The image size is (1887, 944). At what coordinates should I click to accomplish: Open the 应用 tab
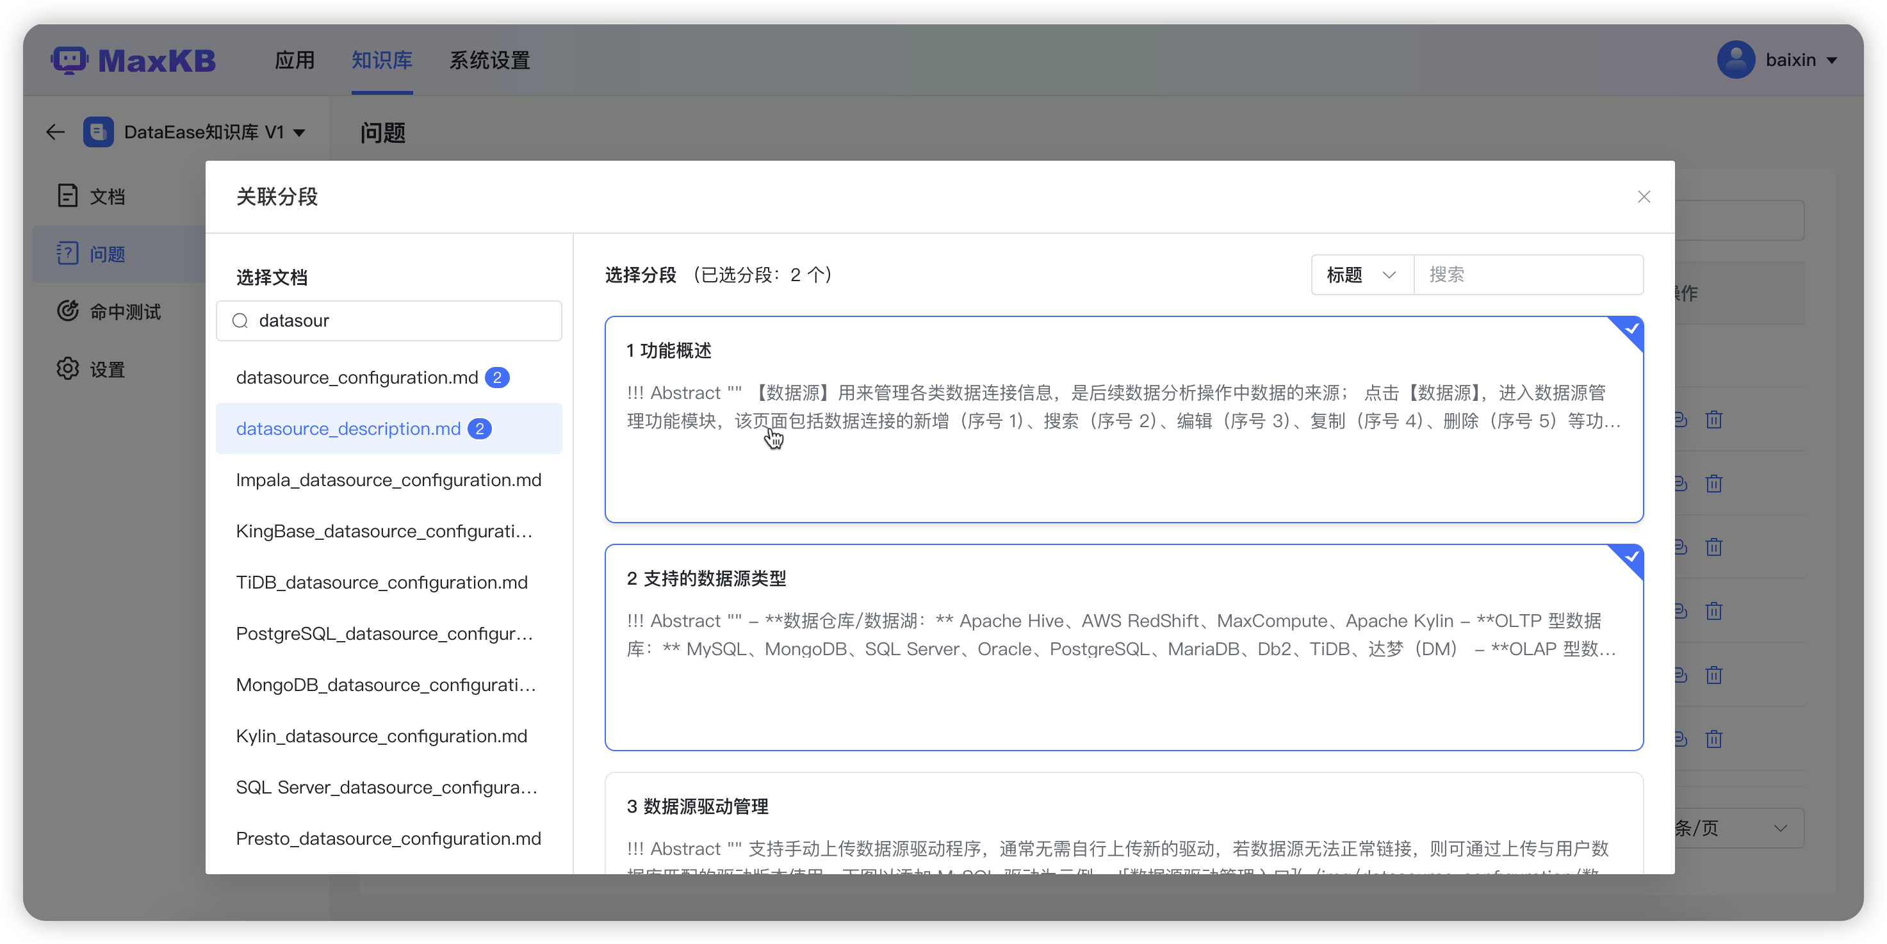(295, 60)
